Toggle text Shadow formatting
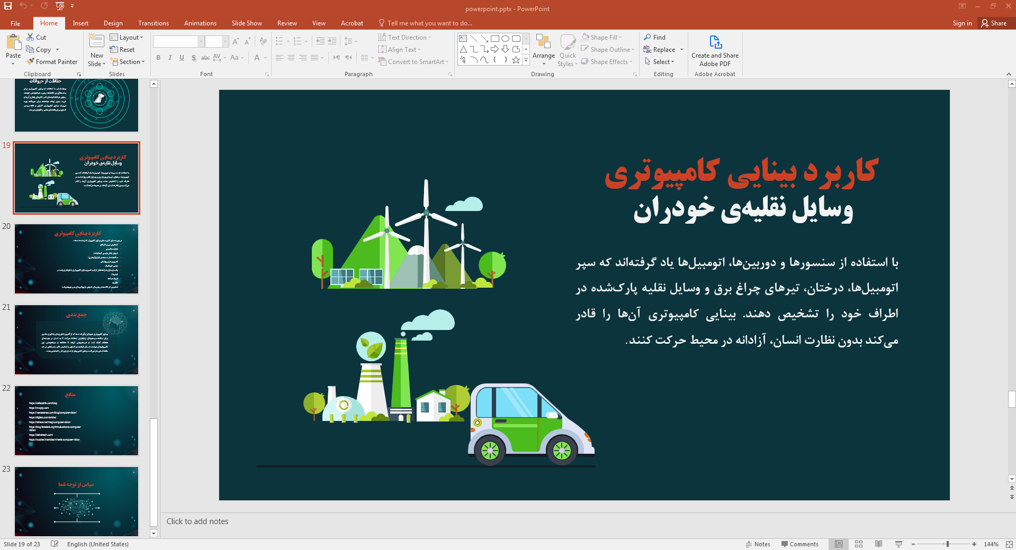1016x550 pixels. 194,58
